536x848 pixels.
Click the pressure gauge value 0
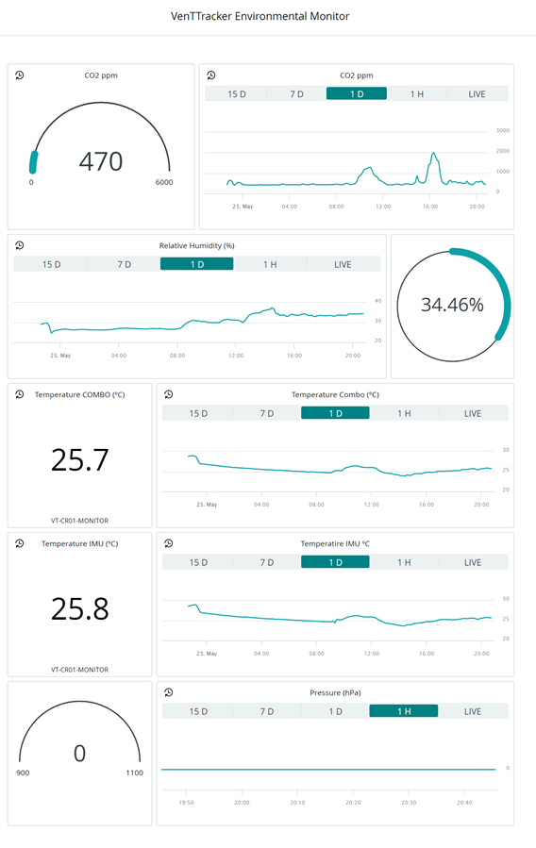point(79,754)
